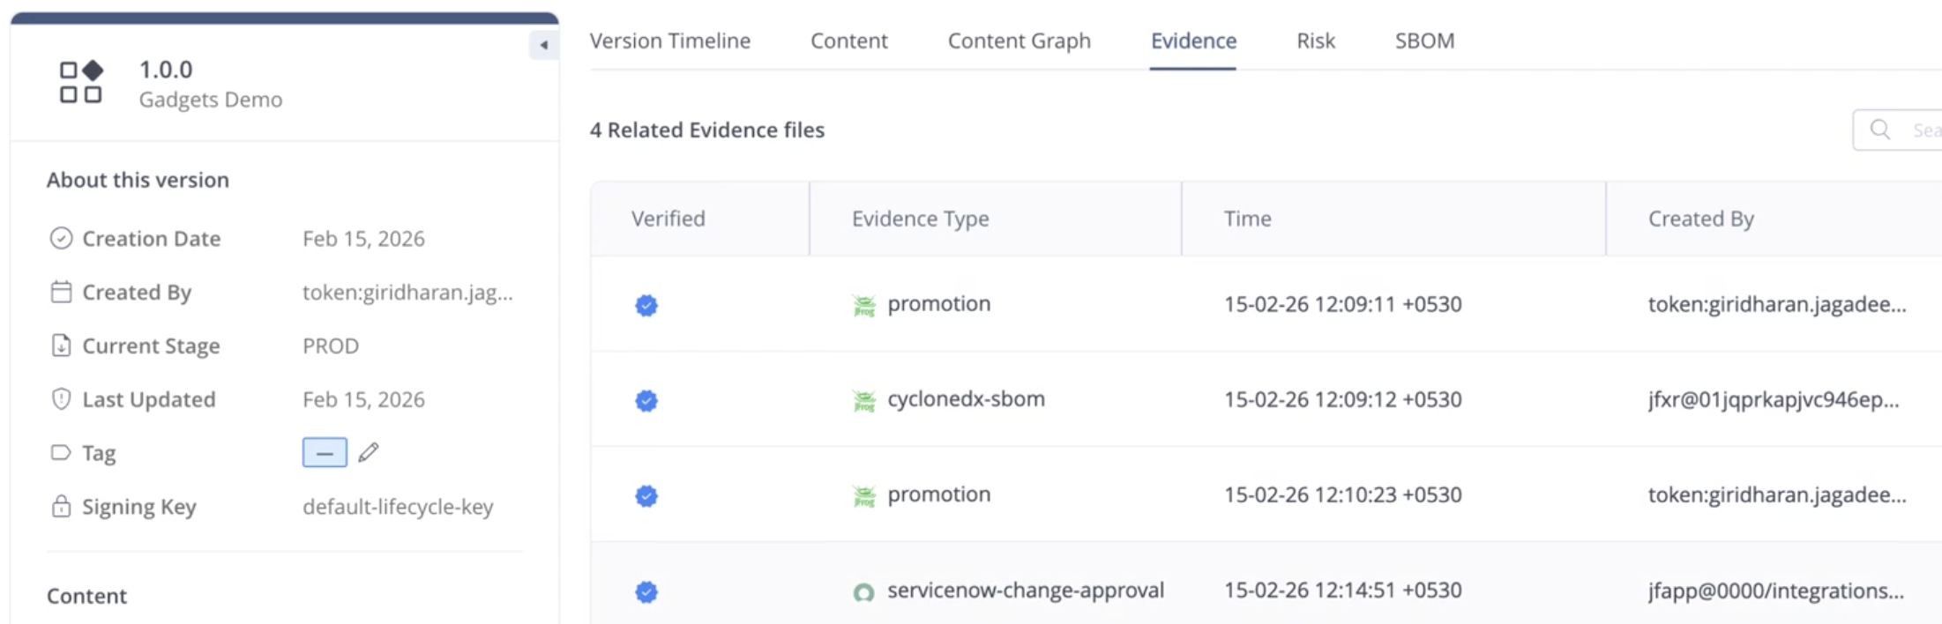Select the Risk tab
Viewport: 1942px width, 624px height.
point(1316,41)
